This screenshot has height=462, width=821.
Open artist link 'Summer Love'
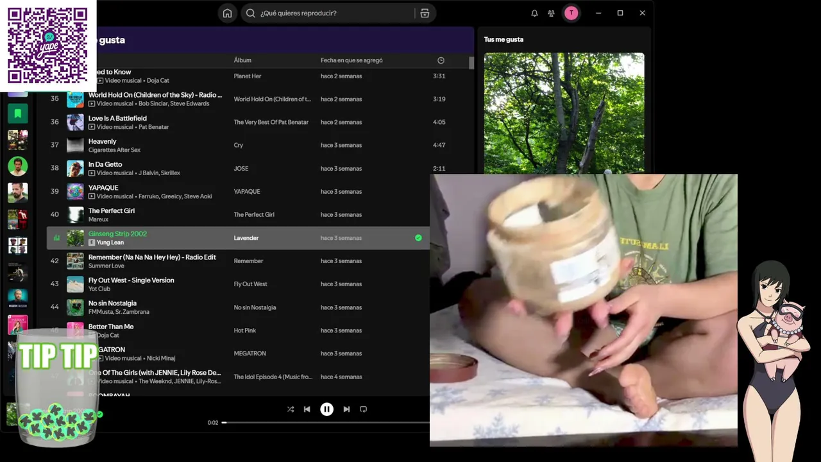click(x=106, y=266)
